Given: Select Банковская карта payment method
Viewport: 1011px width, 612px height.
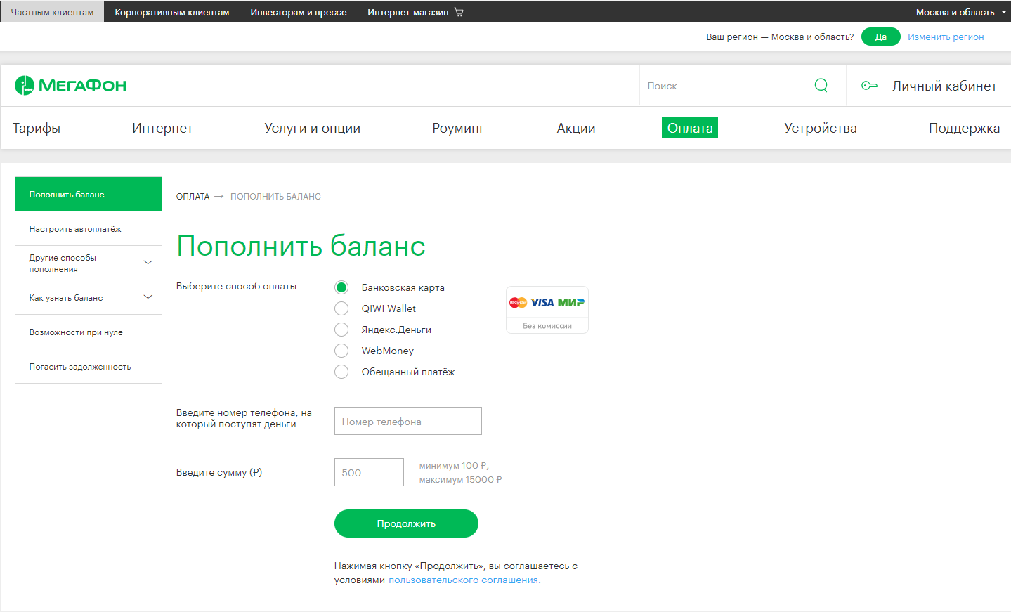Looking at the screenshot, I should pos(341,287).
